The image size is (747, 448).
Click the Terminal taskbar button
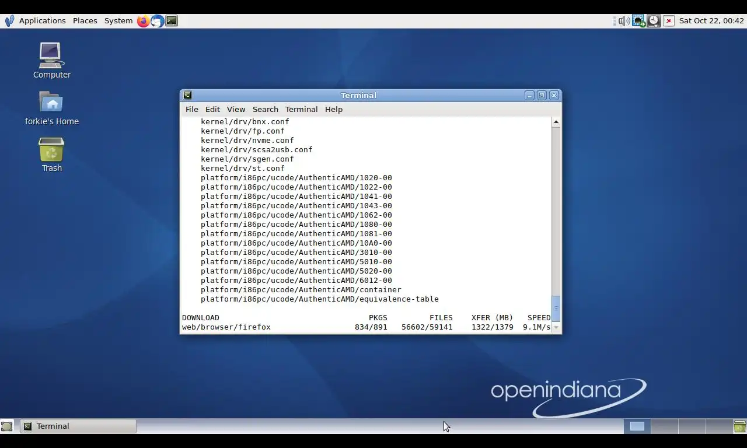(78, 426)
